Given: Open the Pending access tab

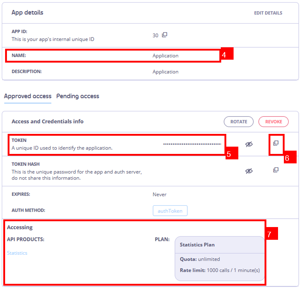Looking at the screenshot, I should click(x=78, y=96).
